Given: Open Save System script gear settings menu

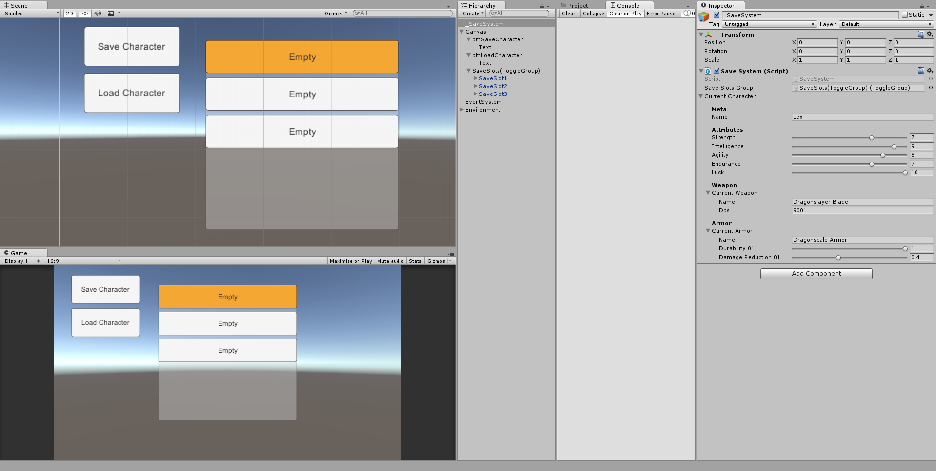Looking at the screenshot, I should tap(930, 71).
